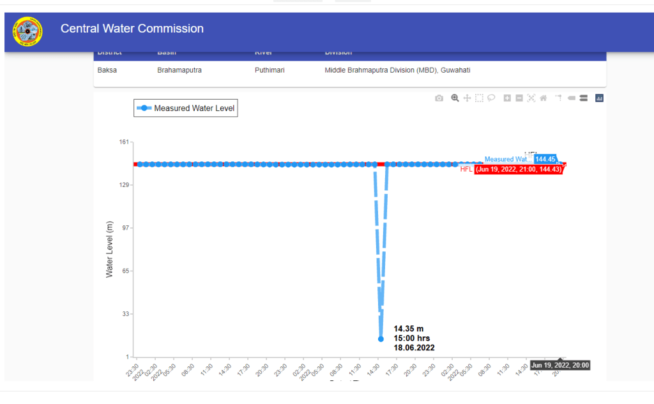Click the Central Water Commission logo
Screen dimensions: 654x404
27,32
